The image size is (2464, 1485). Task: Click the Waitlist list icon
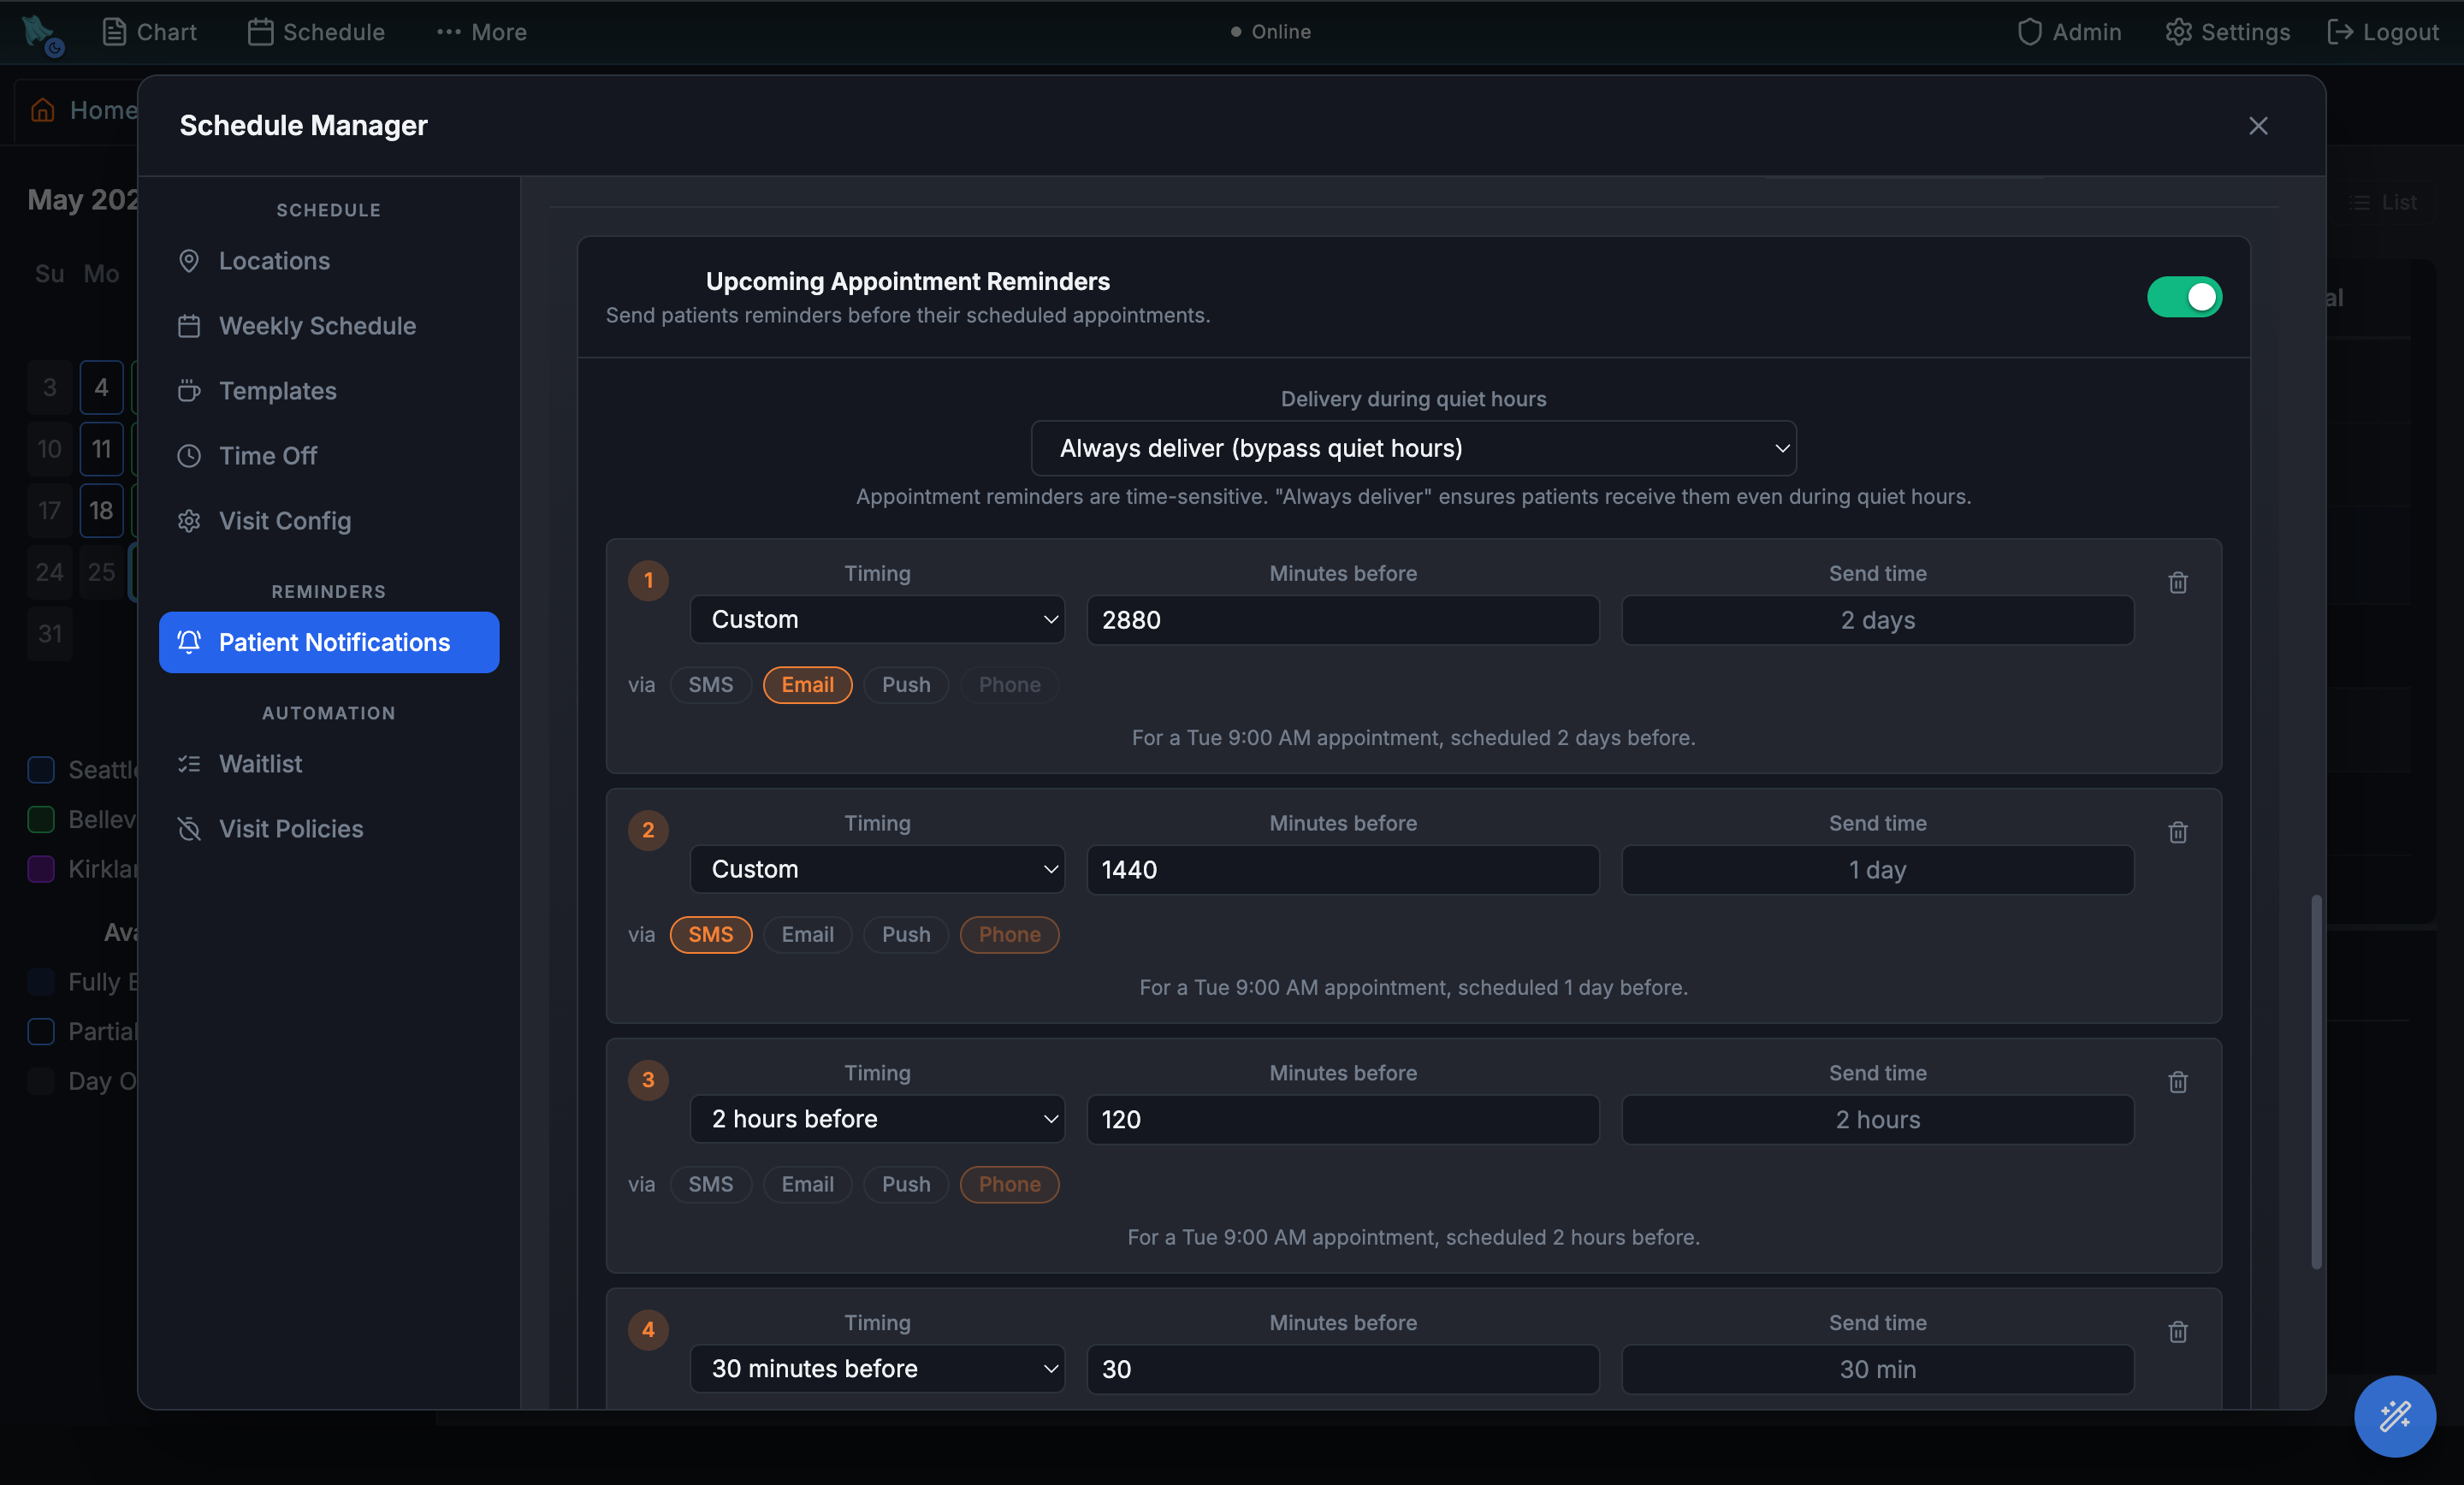(189, 764)
